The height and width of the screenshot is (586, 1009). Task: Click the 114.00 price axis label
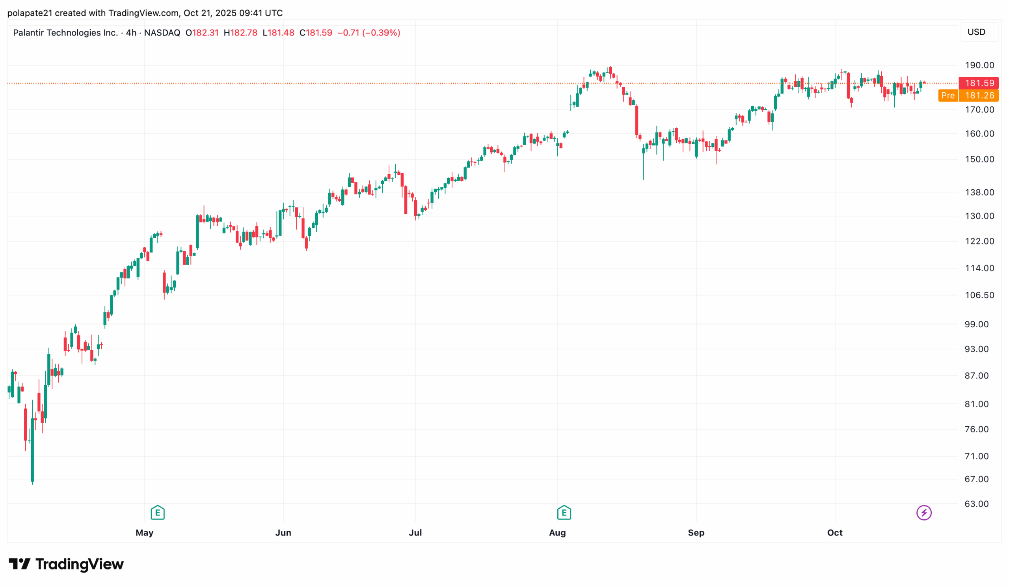pos(979,268)
